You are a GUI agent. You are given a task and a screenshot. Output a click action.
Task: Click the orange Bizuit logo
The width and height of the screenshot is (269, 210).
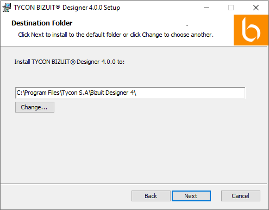[x=251, y=30]
